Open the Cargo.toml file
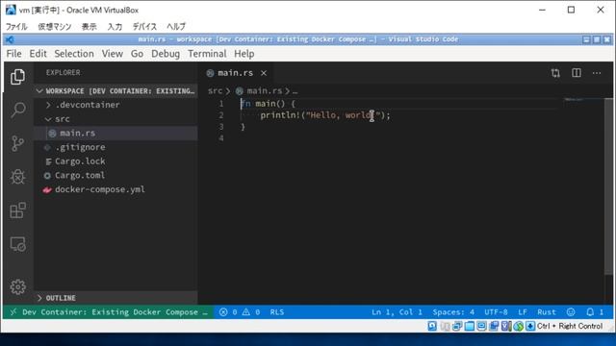616x346 pixels. (x=115, y=175)
